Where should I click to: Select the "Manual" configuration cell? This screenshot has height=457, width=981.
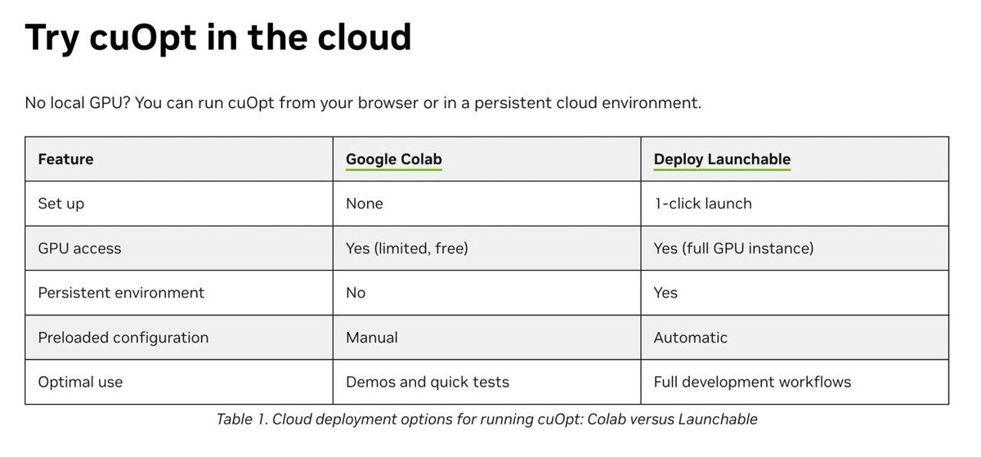coord(372,337)
